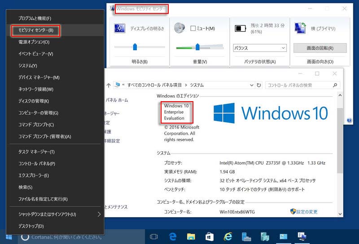359x244 pixels.
Task: Click the teal server towers taskbar icon
Action: [265, 237]
